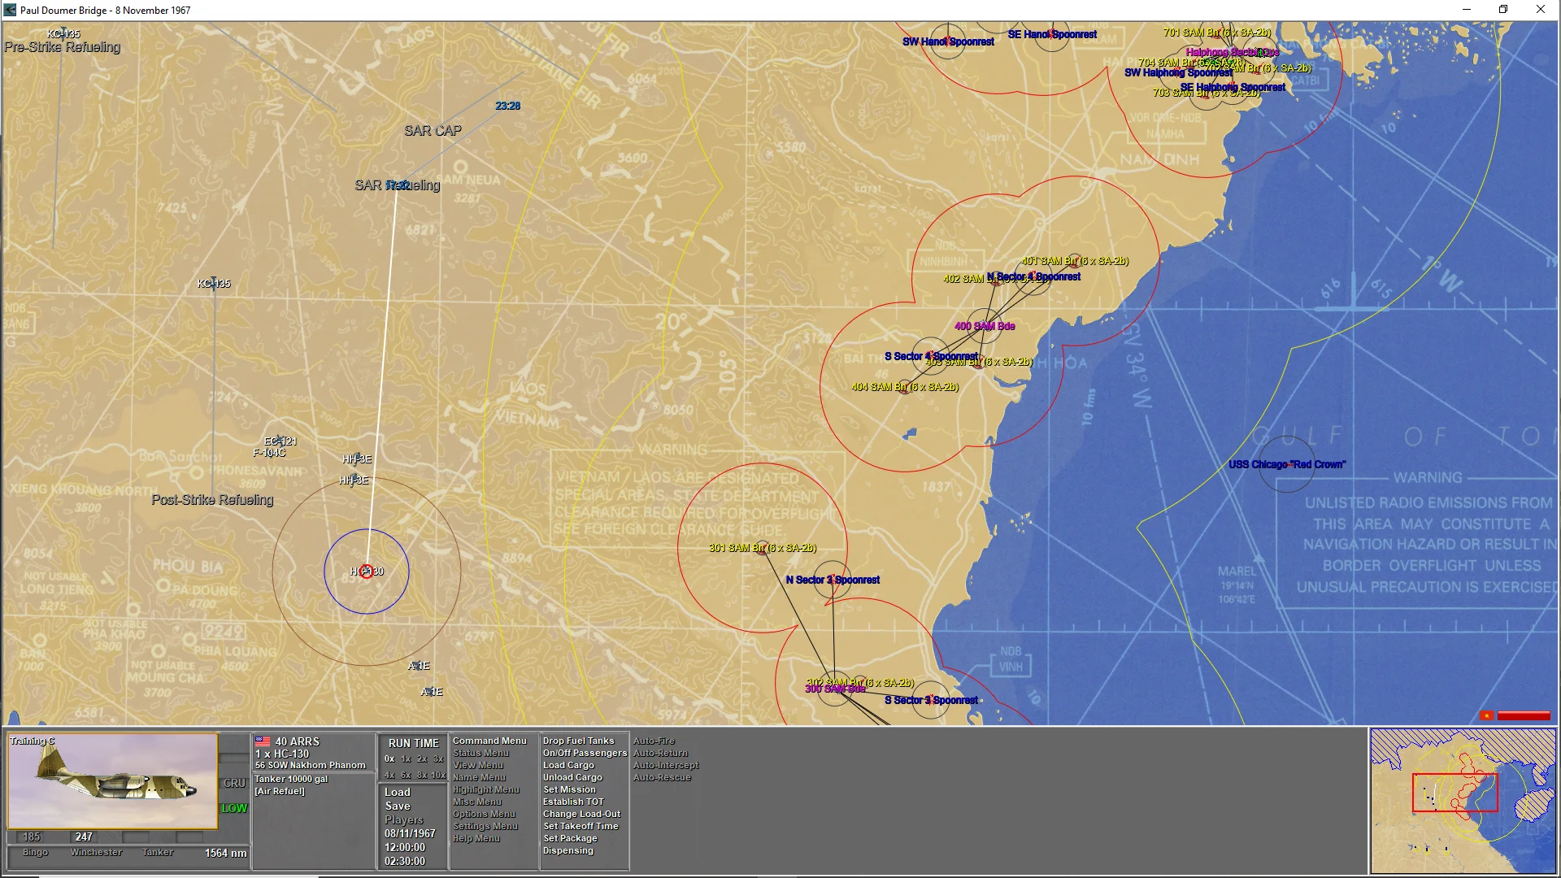Set run time speed to 10x
The width and height of the screenshot is (1561, 878).
438,775
